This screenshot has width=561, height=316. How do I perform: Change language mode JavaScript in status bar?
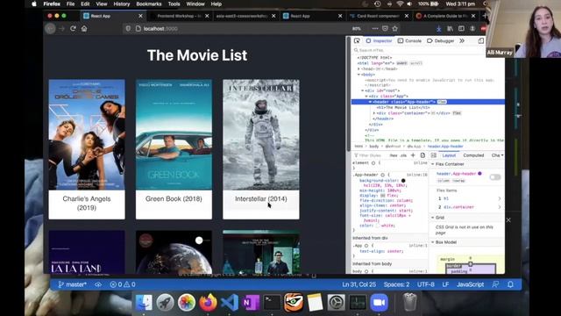click(470, 284)
